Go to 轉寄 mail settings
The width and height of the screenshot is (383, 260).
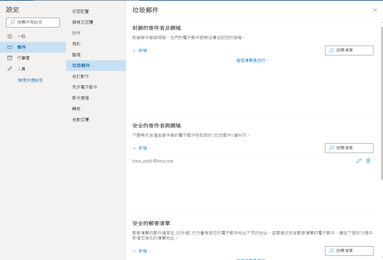coord(96,109)
